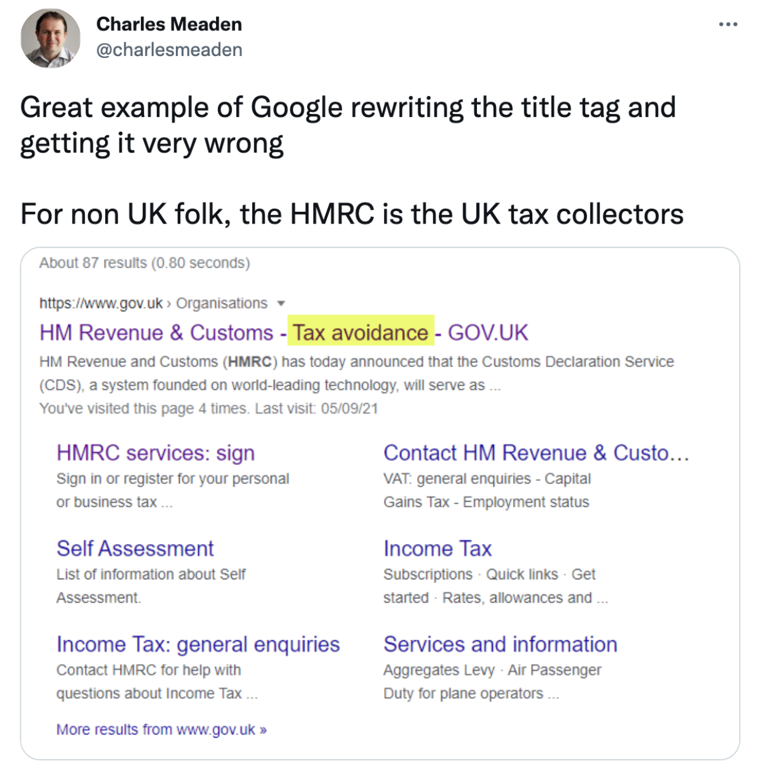Open the Charles Meaden display name link
Image resolution: width=763 pixels, height=772 pixels.
(169, 24)
